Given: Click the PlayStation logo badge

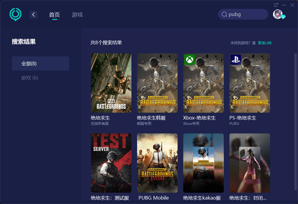Looking at the screenshot, I should tap(235, 60).
